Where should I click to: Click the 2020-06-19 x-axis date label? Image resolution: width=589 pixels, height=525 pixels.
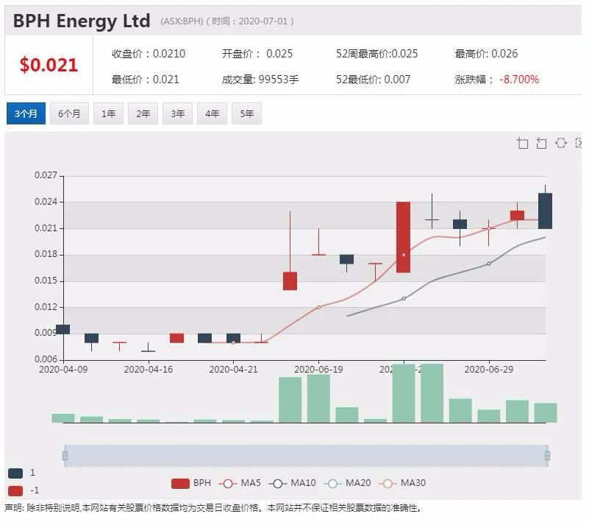pyautogui.click(x=318, y=370)
